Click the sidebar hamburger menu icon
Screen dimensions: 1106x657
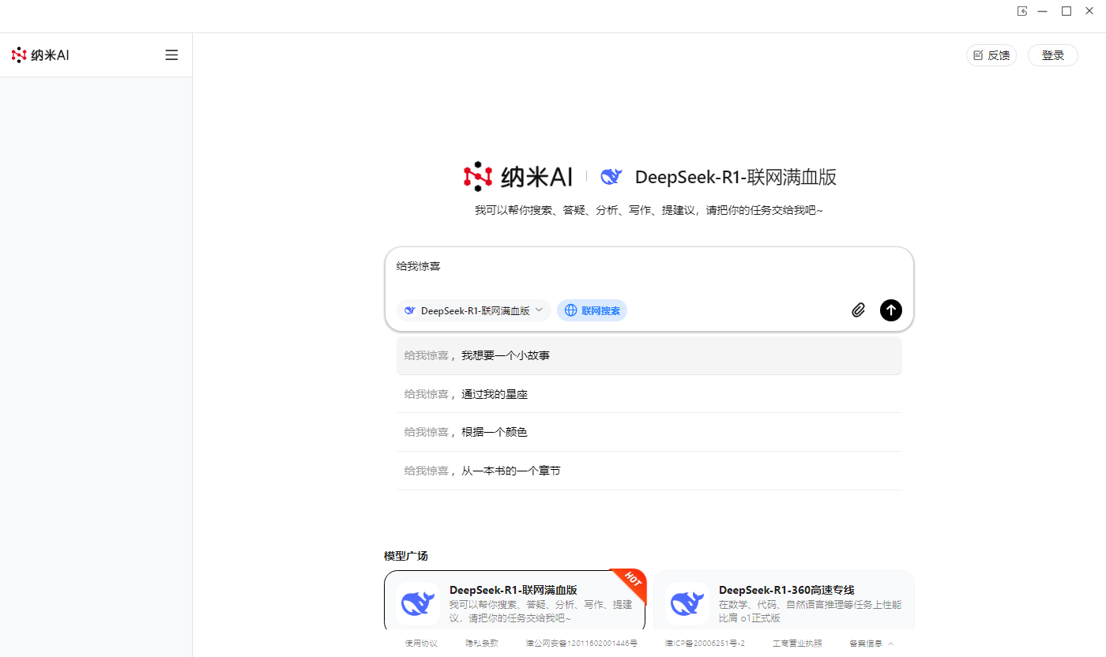click(x=171, y=55)
